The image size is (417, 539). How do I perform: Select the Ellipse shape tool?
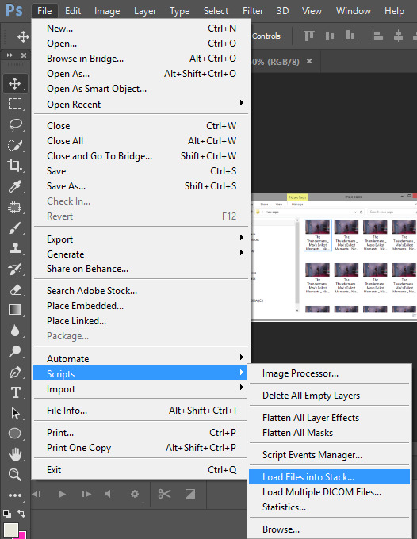15,434
